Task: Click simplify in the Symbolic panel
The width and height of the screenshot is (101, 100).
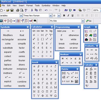Action: (x=22, y=44)
